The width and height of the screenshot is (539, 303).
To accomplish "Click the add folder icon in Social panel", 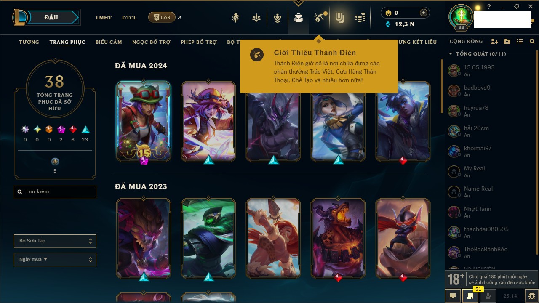I will tap(507, 42).
